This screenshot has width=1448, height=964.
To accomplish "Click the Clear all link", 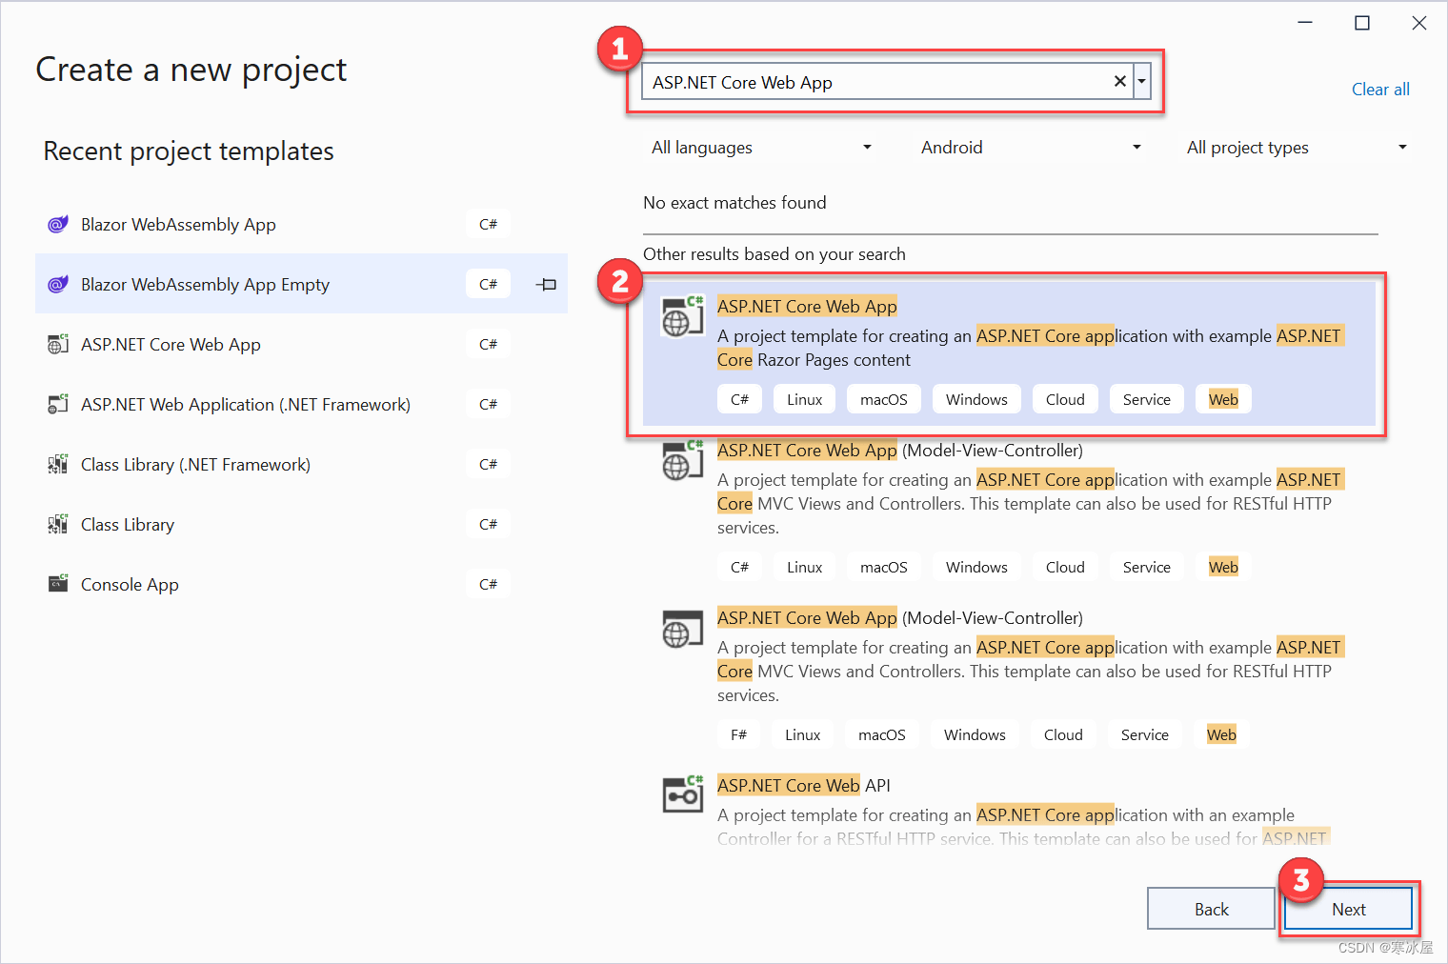I will pyautogui.click(x=1380, y=89).
